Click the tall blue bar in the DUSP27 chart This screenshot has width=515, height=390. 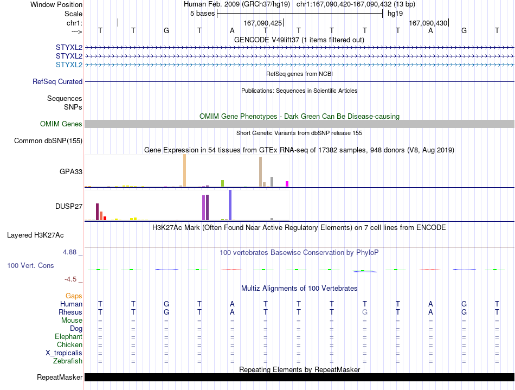click(x=230, y=205)
